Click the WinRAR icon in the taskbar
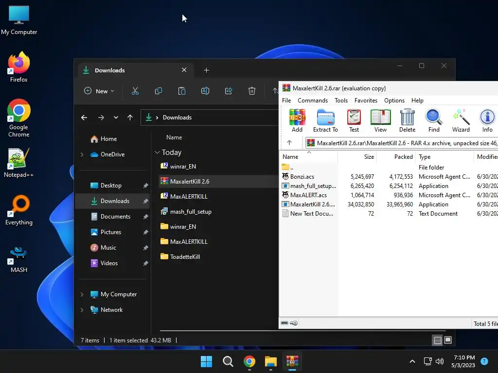Viewport: 498px width, 373px height. [292, 361]
